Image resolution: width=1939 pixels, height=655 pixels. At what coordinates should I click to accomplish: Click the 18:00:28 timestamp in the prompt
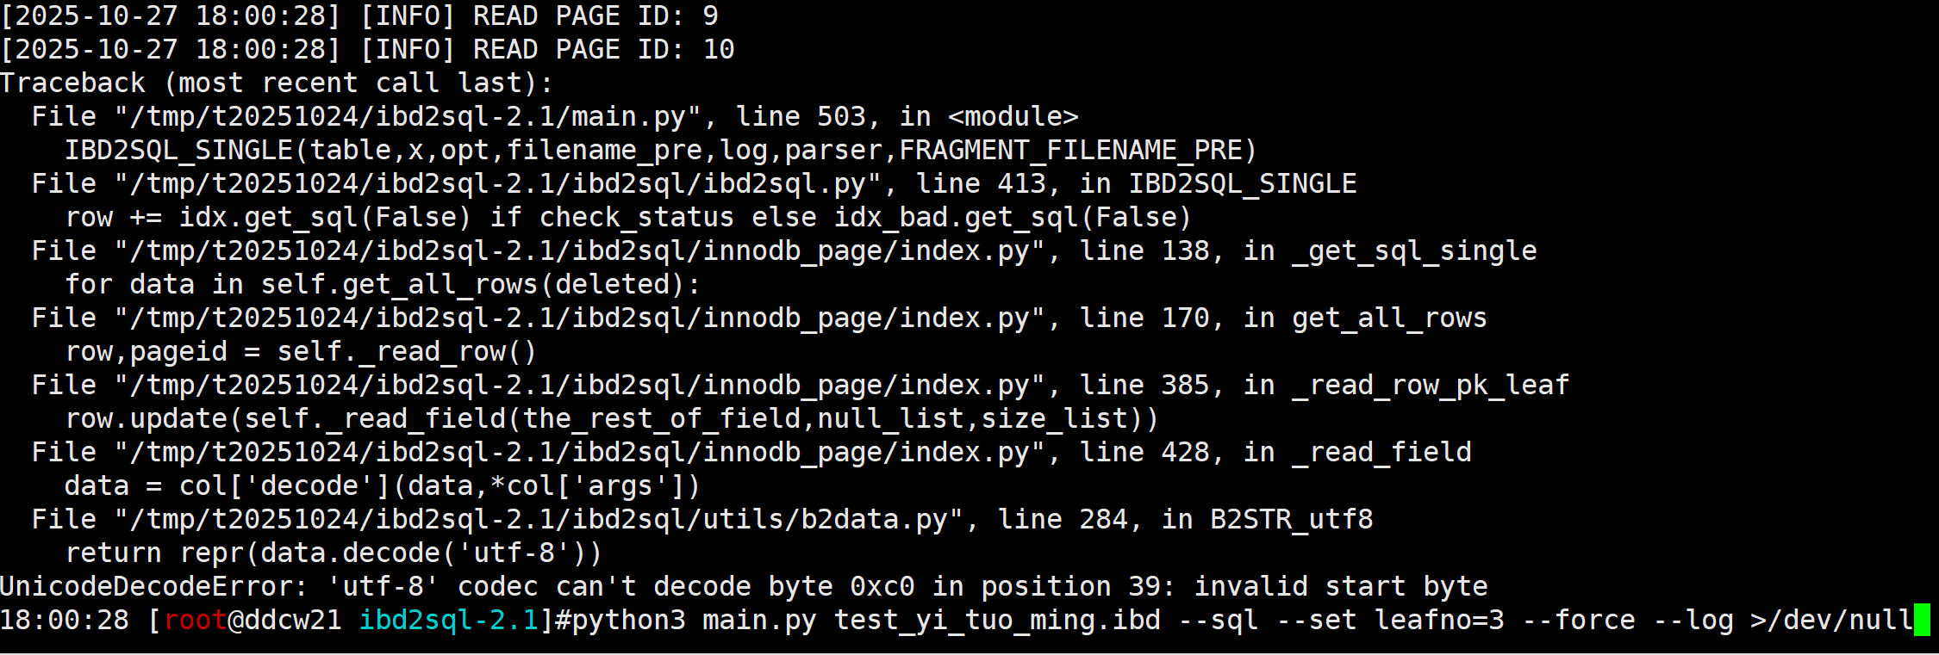65,621
